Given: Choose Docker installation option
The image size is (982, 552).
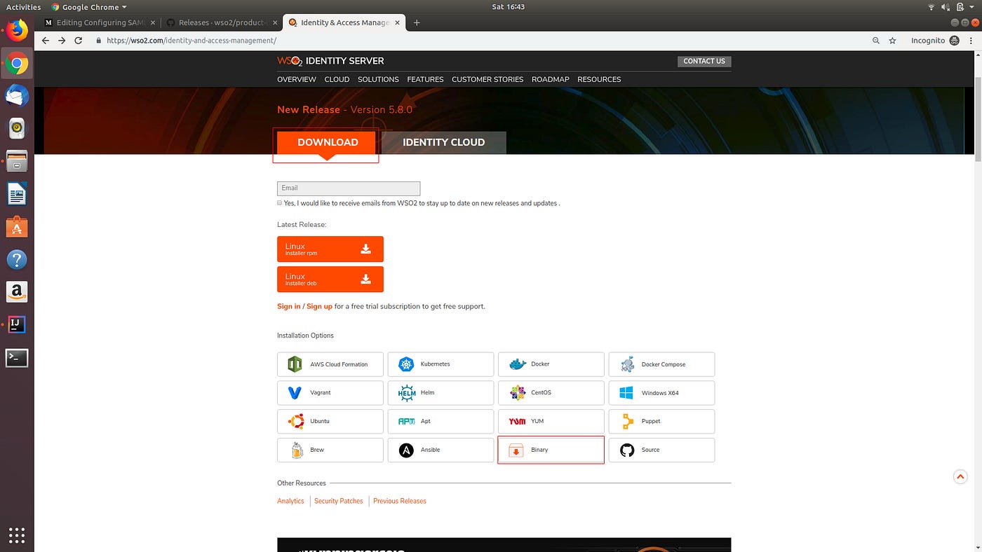Looking at the screenshot, I should coord(551,364).
